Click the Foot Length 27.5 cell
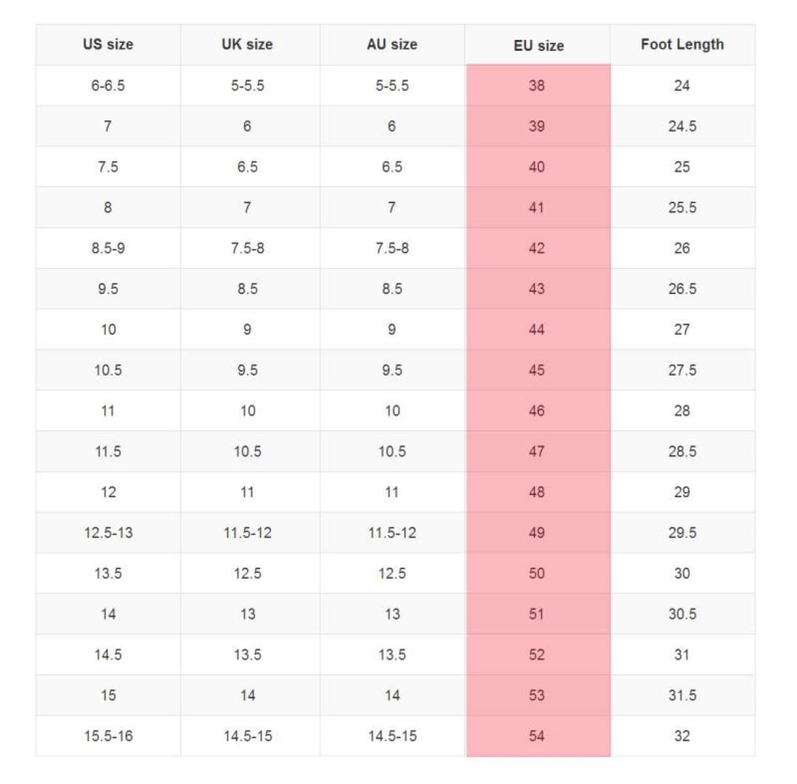This screenshot has width=797, height=784. click(x=682, y=370)
